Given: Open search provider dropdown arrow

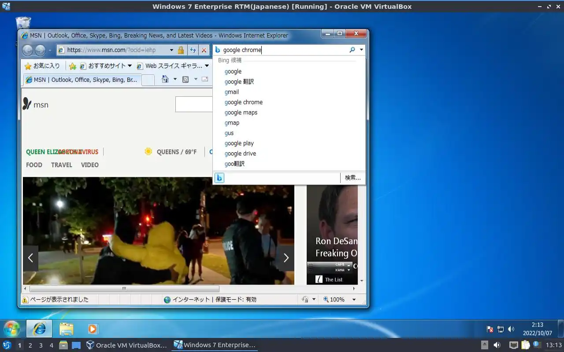Looking at the screenshot, I should [x=361, y=50].
